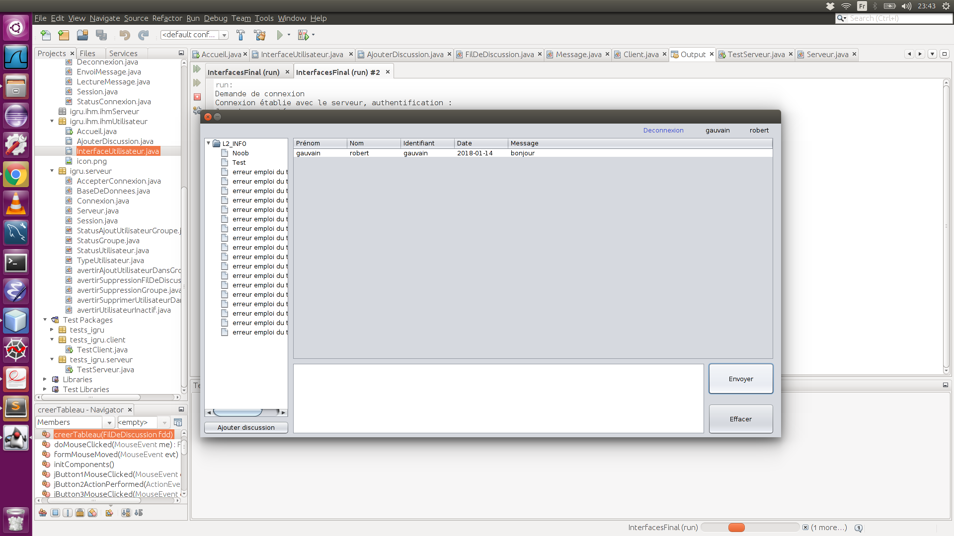
Task: Click the (1 more...) status link
Action: [x=829, y=528]
